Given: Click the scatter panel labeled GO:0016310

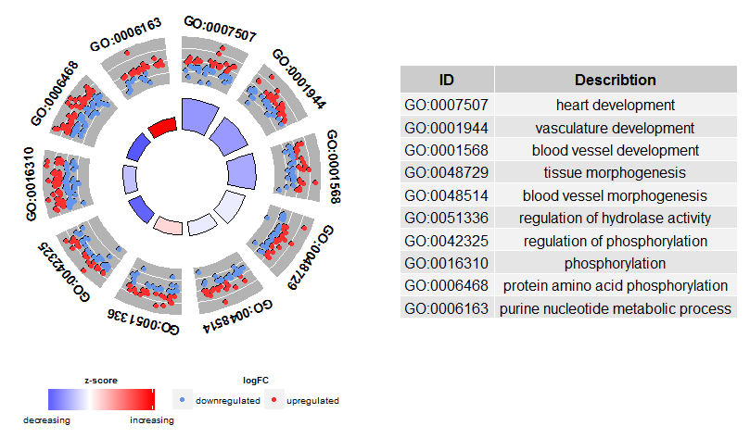Looking at the screenshot, I should point(67,182).
